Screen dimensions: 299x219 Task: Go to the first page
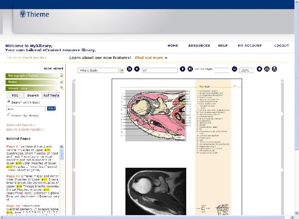click(130, 69)
